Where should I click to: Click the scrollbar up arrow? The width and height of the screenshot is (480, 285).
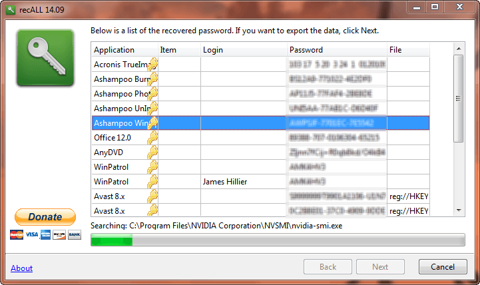(459, 49)
